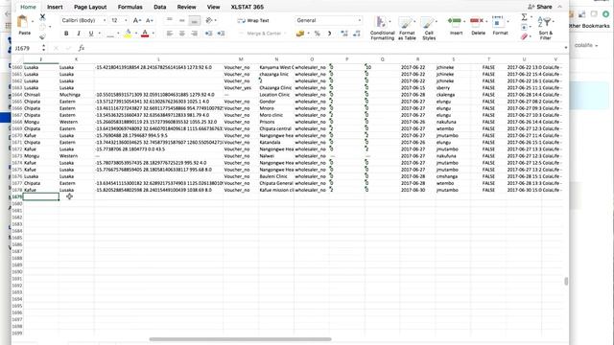The width and height of the screenshot is (614, 345).
Task: Decrease decimal places
Action: click(x=357, y=34)
